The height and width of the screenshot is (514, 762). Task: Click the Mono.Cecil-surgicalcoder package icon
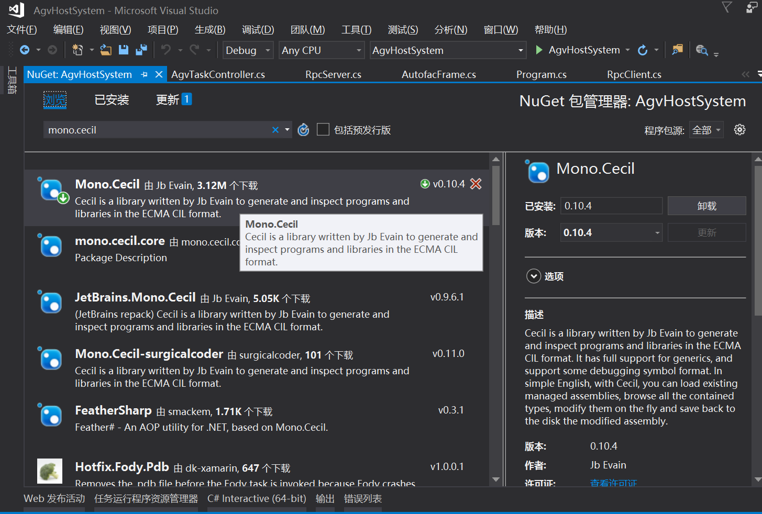[51, 359]
